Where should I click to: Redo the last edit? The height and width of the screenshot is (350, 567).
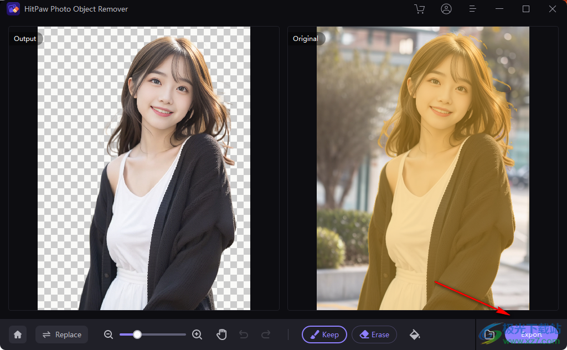[x=266, y=334]
